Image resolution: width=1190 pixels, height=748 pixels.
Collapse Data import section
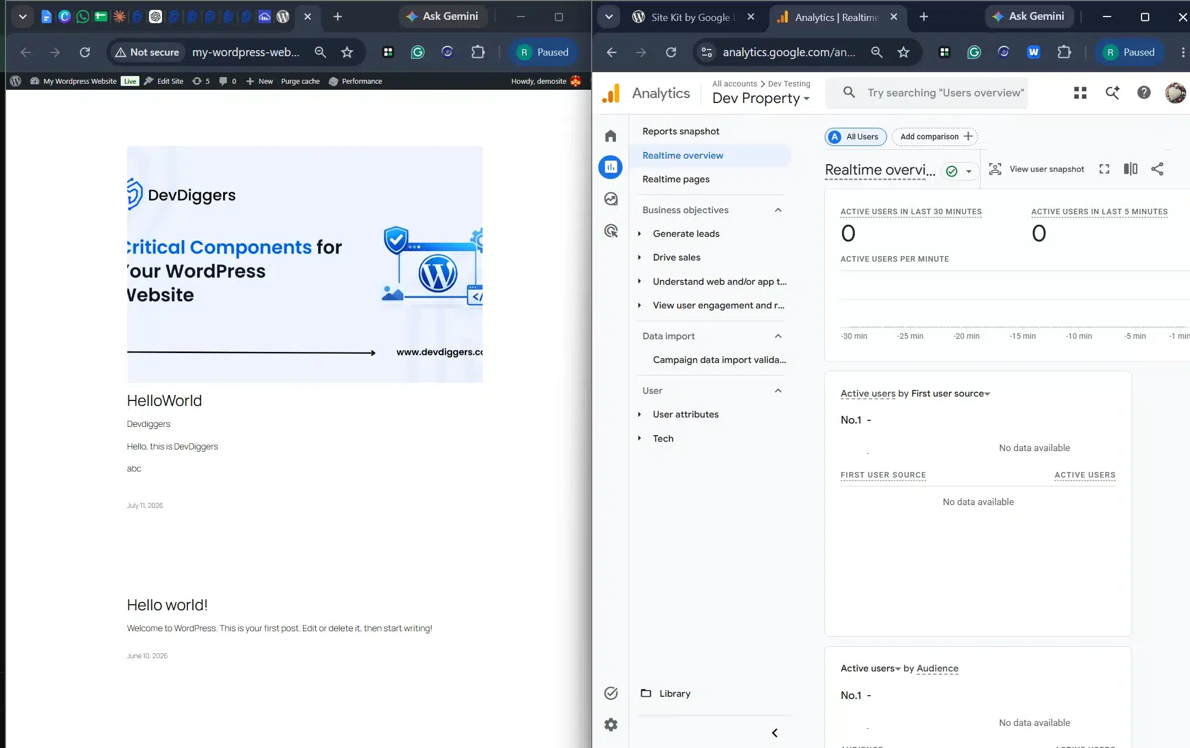(778, 336)
